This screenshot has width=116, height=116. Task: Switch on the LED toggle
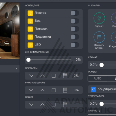coord(75,45)
